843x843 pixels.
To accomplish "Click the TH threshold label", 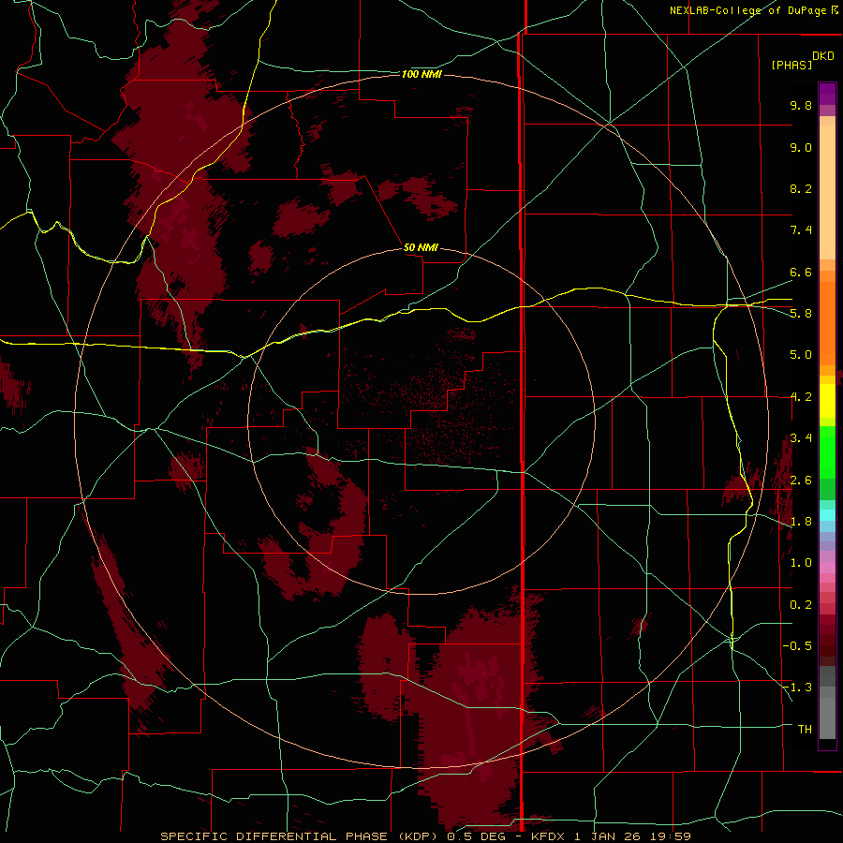I will [x=805, y=730].
